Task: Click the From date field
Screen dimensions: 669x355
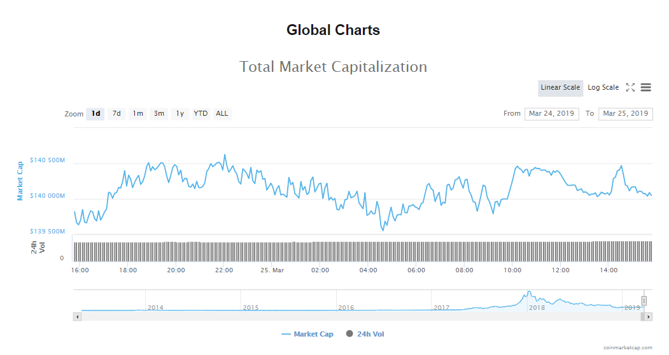Action: point(551,114)
